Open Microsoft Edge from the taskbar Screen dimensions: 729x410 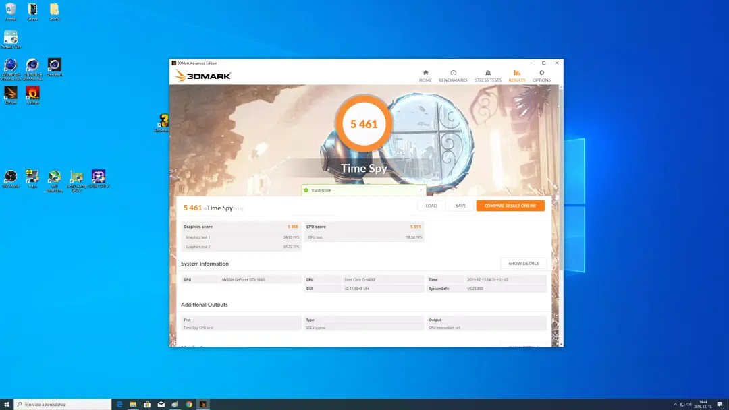pyautogui.click(x=119, y=405)
